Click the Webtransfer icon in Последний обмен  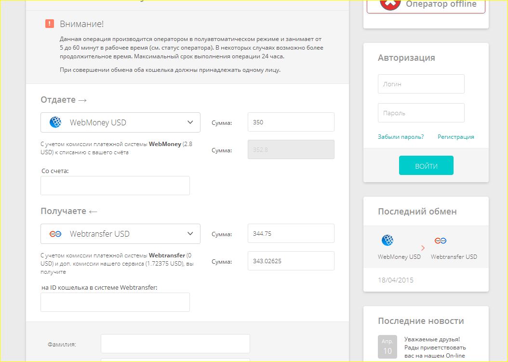441,241
